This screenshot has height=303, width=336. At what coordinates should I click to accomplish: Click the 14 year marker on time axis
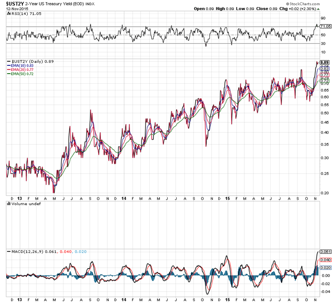coord(124,199)
